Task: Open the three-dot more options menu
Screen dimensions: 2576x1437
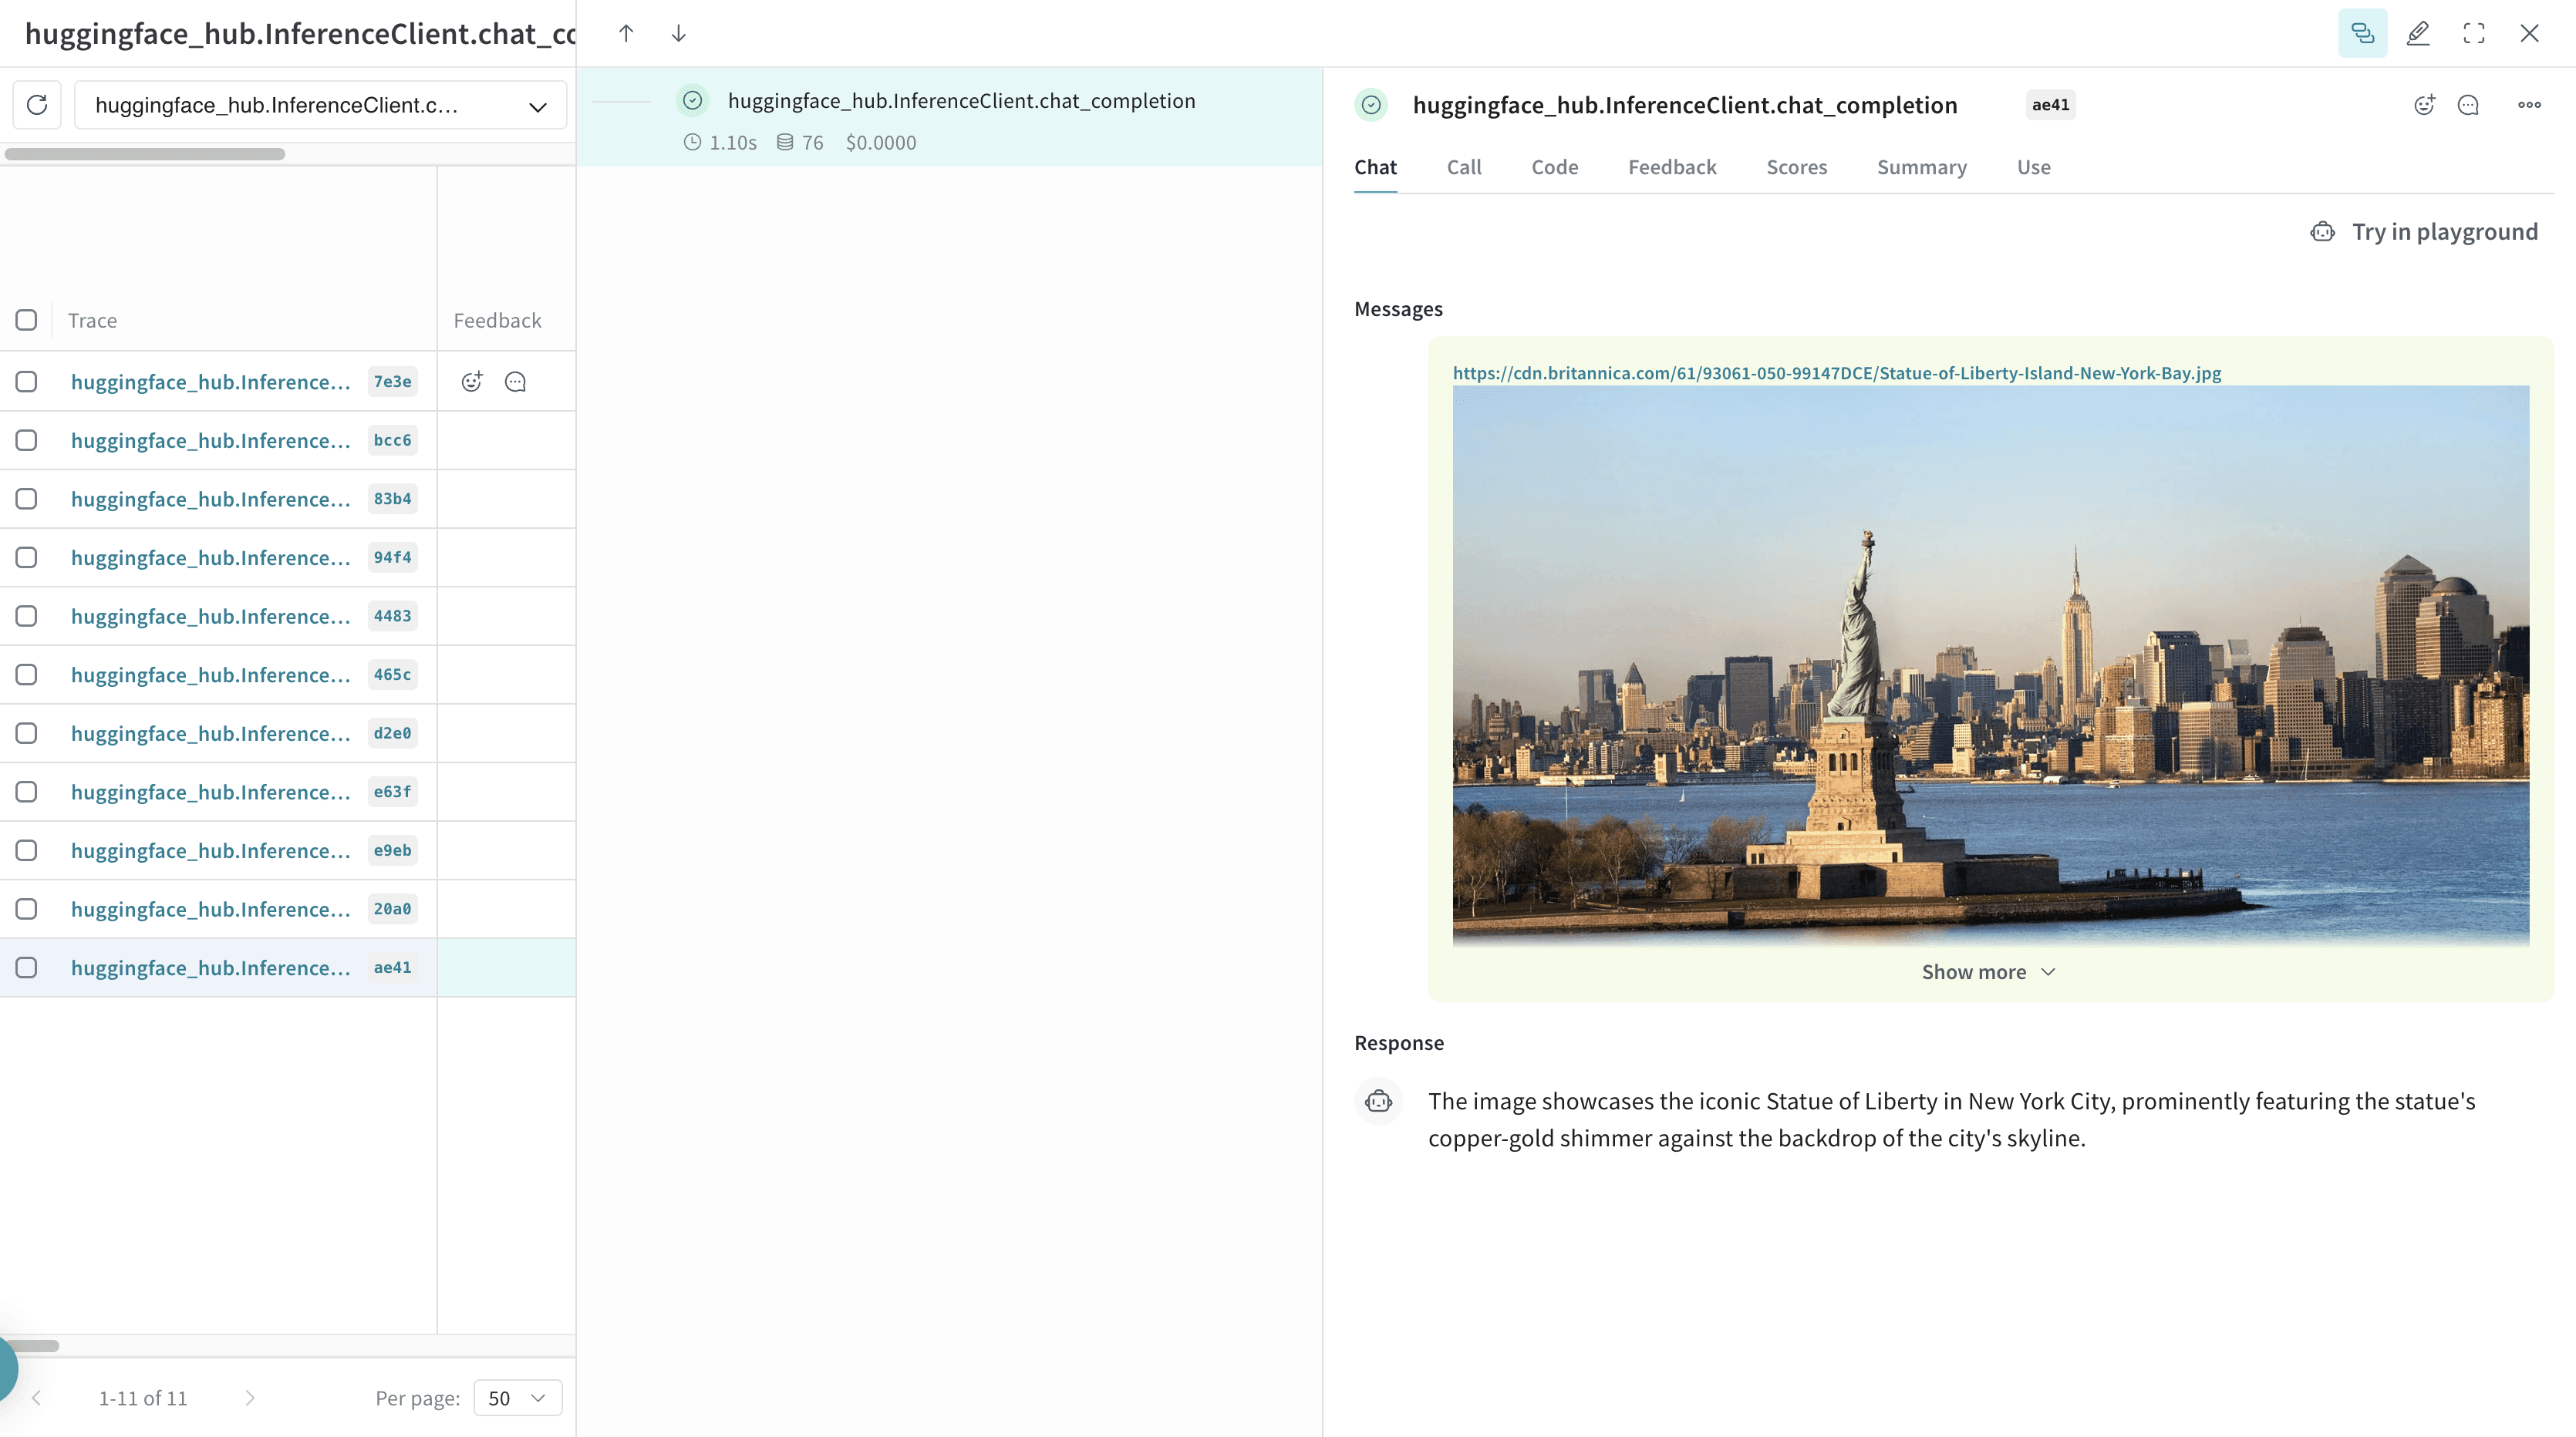Action: click(2529, 105)
